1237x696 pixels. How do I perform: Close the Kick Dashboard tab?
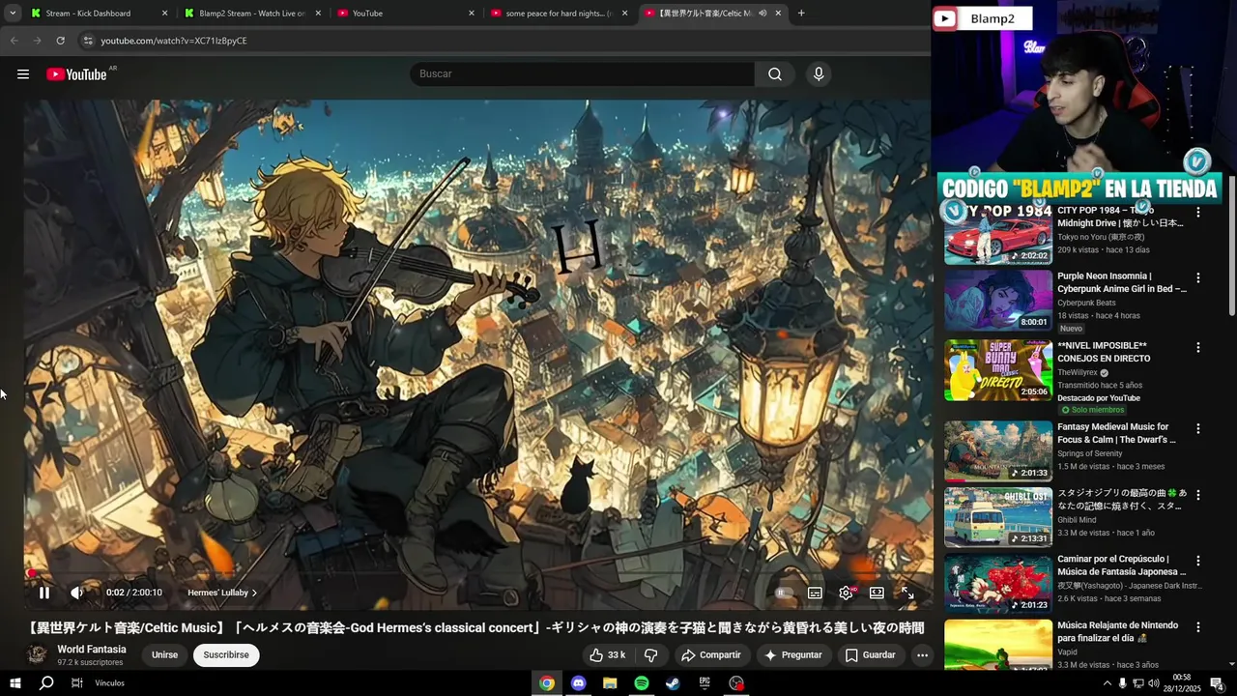coord(164,14)
